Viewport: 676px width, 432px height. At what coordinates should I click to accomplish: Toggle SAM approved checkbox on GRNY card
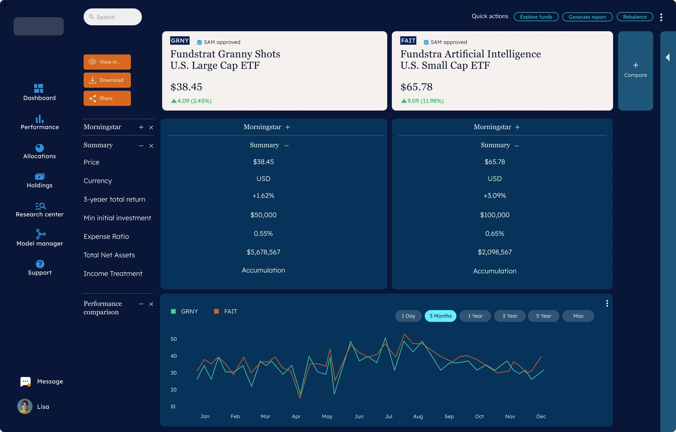pos(199,42)
